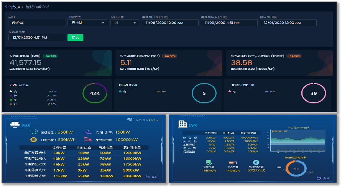Screen dimensions: 342x188
Task: Click the green -64.96% badge on kWh card
Action: [50, 56]
